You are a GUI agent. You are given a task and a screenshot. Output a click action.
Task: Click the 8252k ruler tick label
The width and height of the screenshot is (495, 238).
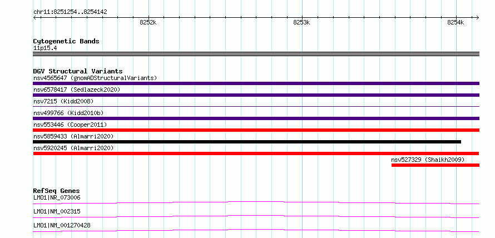(x=148, y=22)
